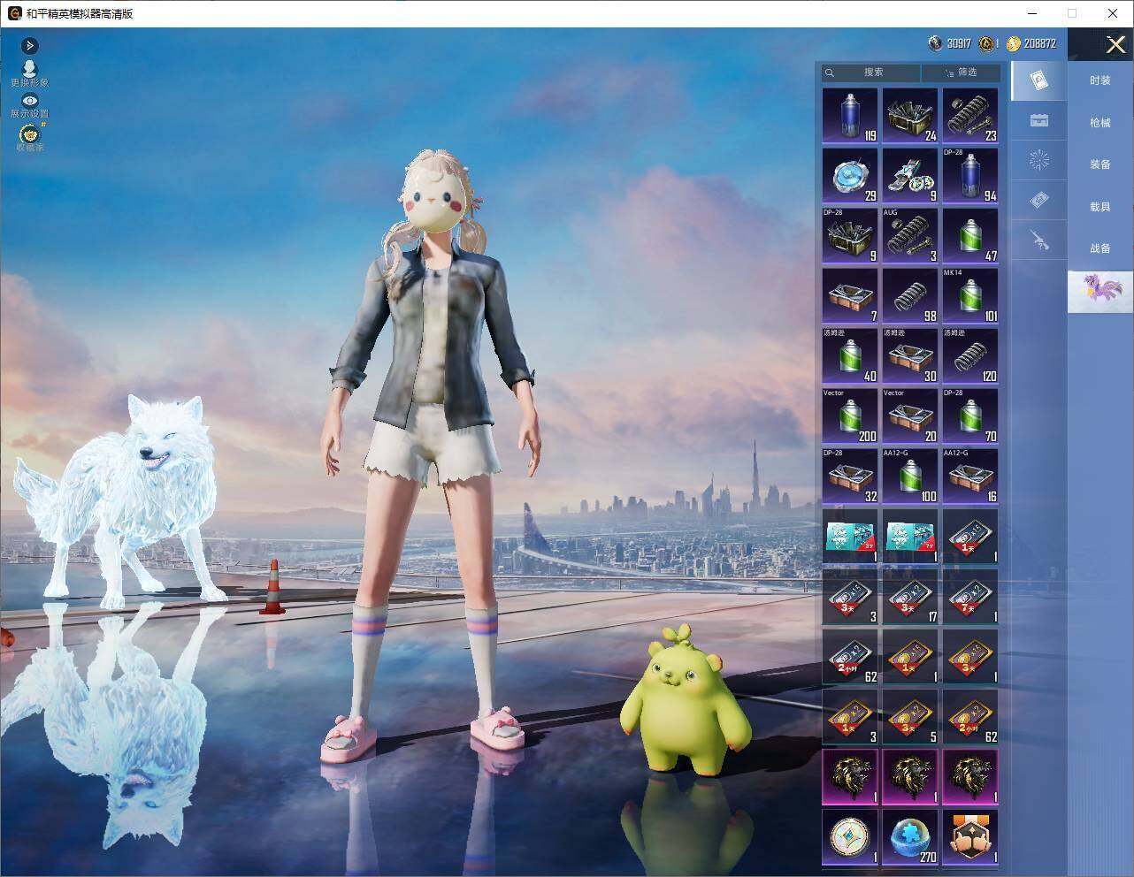This screenshot has height=877, width=1134.
Task: Select the card items category icon
Action: (1039, 81)
